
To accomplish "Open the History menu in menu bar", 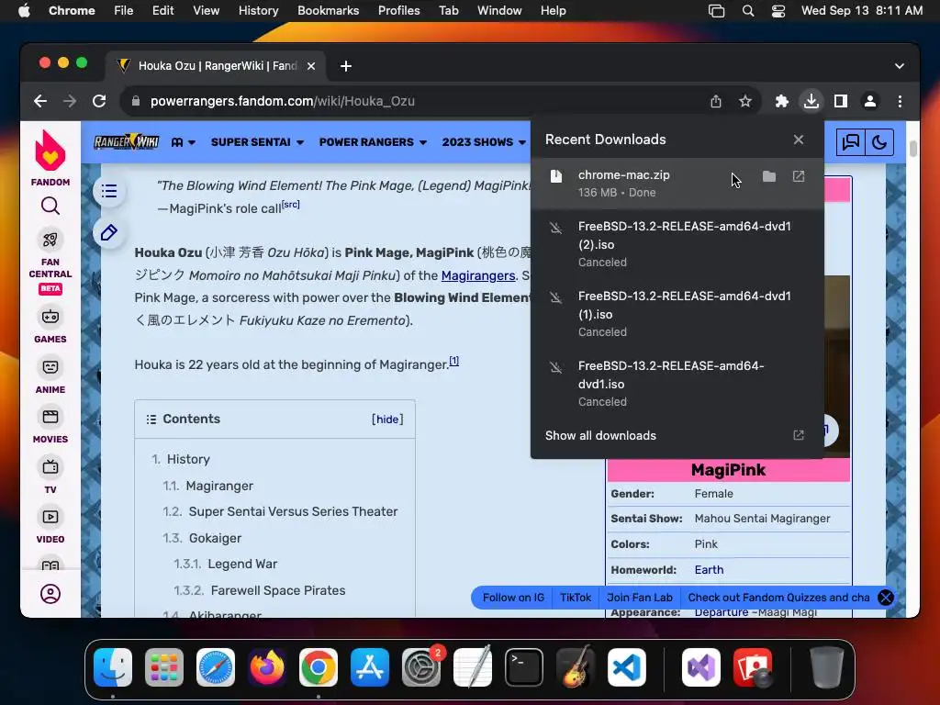I will 258,11.
